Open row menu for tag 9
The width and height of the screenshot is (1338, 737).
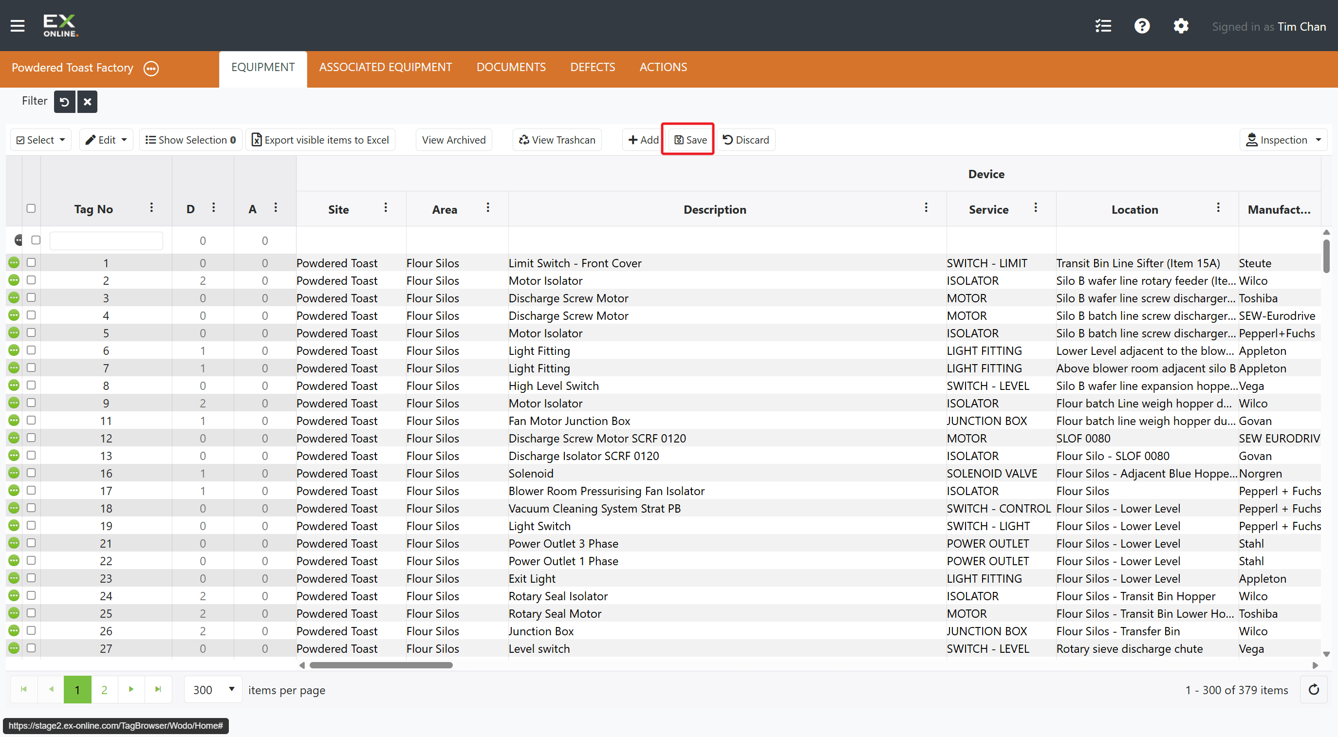pos(14,403)
